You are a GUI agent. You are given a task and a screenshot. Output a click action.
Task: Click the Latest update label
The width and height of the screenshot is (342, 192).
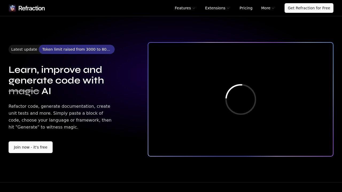coord(24,49)
